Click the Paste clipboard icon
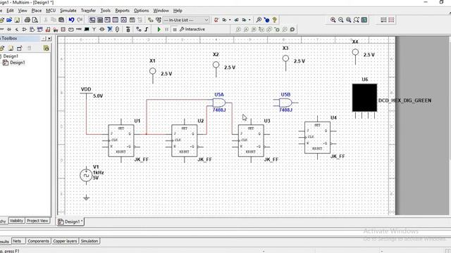451x253 pixels. point(61,20)
